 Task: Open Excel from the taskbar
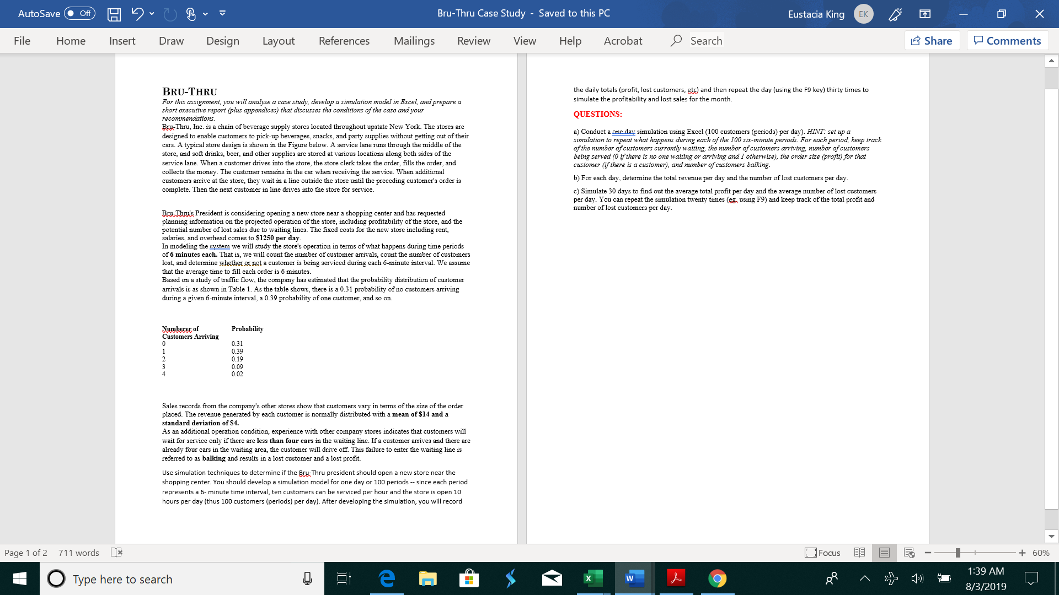point(592,578)
